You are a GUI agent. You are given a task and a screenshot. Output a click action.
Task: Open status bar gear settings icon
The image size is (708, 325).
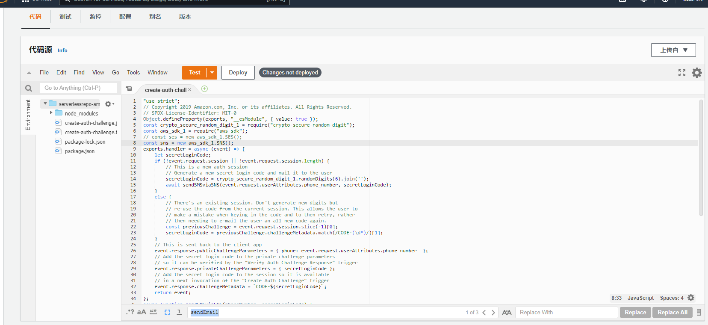point(691,298)
